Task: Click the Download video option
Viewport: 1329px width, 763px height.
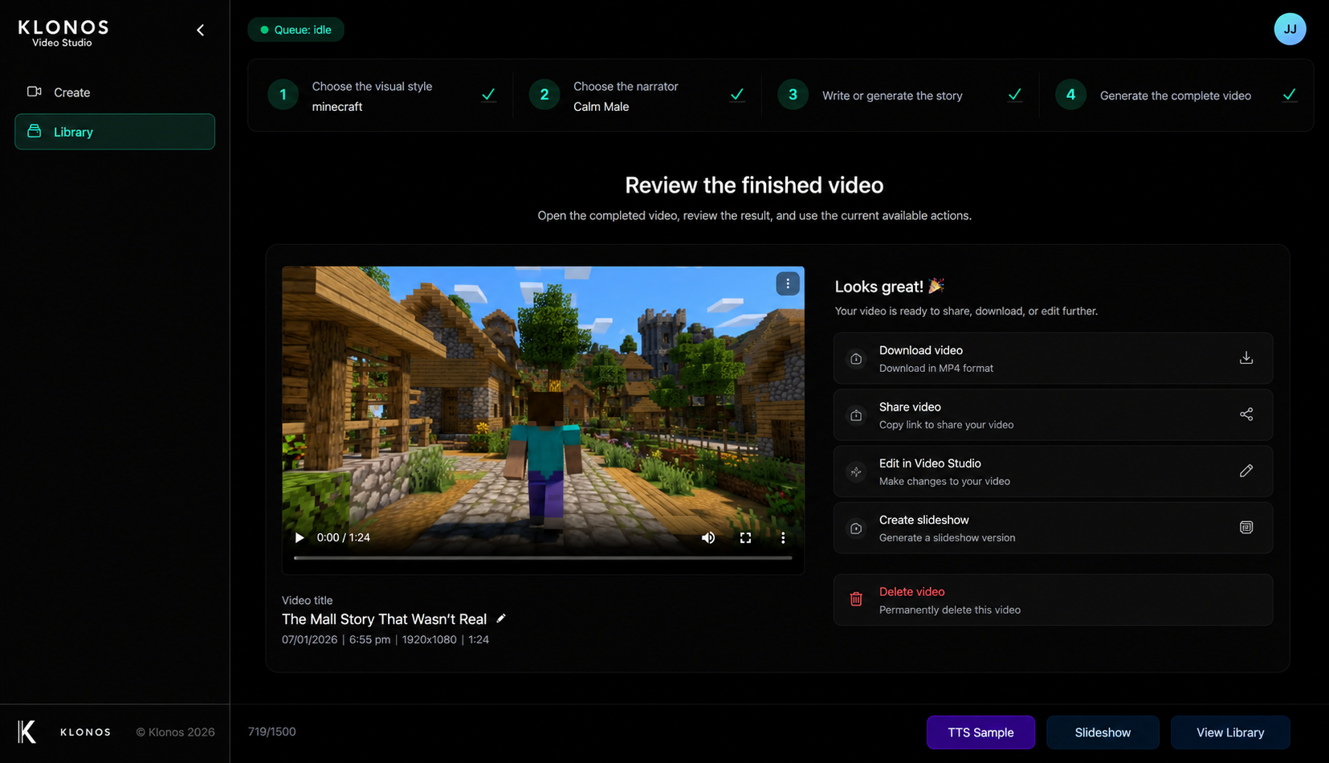Action: 1053,358
